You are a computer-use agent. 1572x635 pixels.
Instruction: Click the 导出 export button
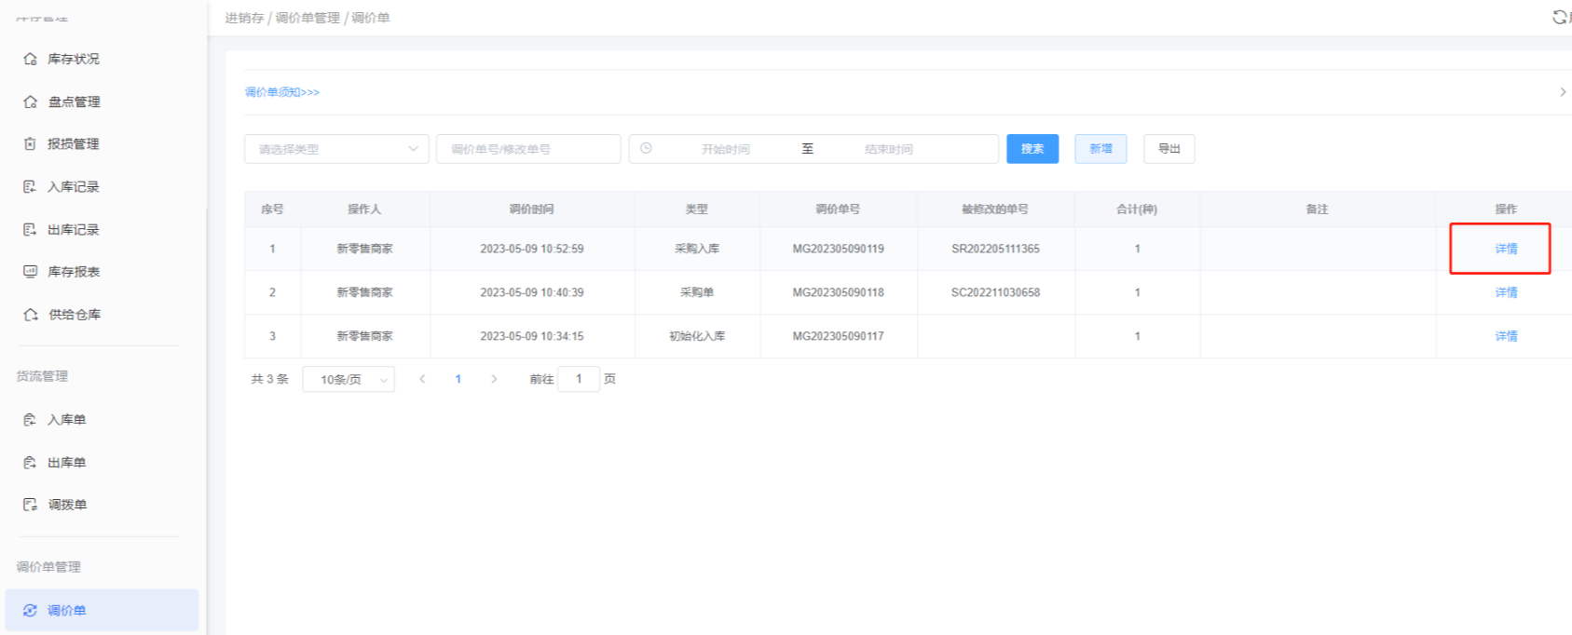(x=1169, y=149)
